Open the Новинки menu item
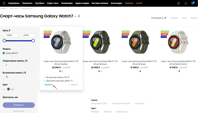 (129, 3)
